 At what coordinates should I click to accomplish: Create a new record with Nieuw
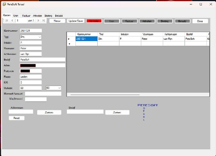click(57, 21)
